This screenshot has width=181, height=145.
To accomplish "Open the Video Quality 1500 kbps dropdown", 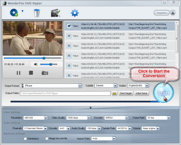I will tap(78, 118).
